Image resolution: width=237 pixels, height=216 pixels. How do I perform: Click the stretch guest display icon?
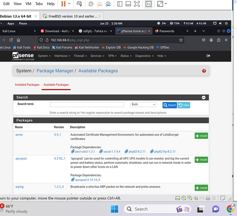(x=160, y=4)
